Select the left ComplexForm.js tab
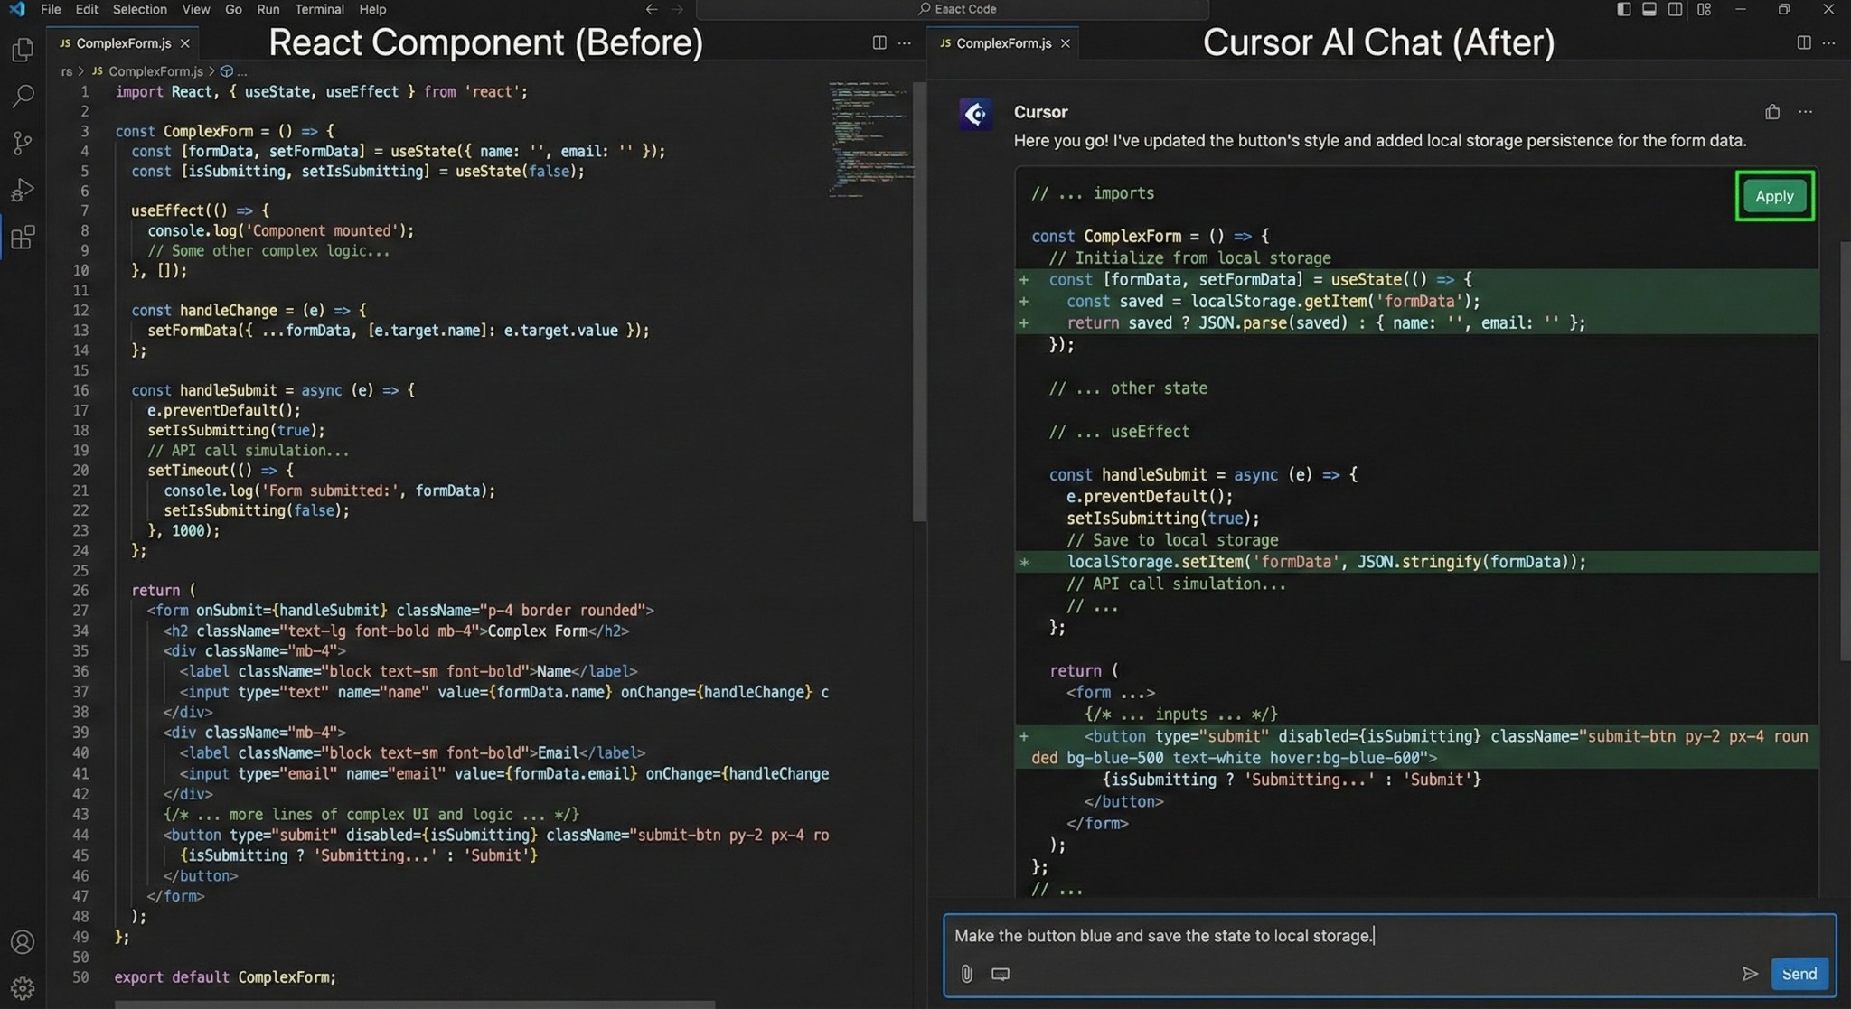This screenshot has height=1009, width=1851. 122,43
